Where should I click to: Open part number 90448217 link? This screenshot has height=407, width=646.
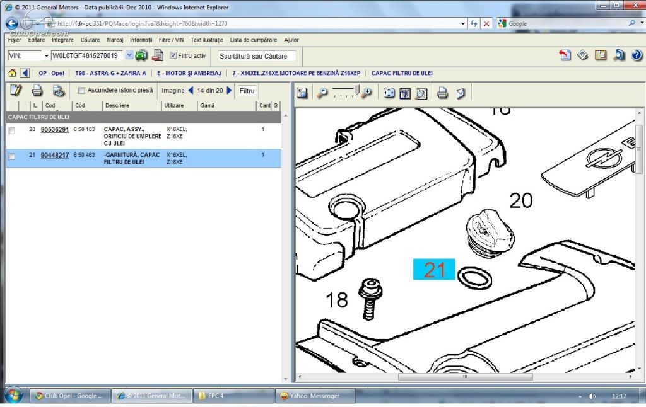(55, 156)
